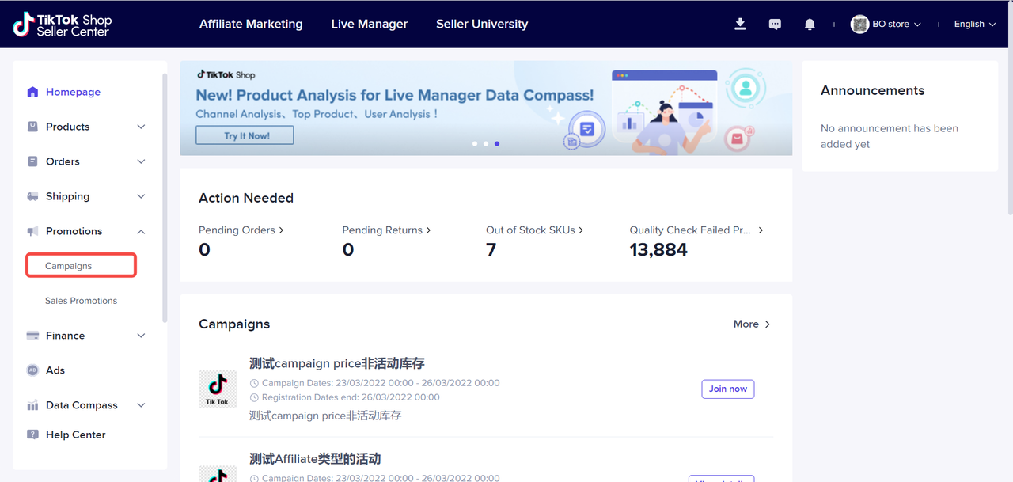Expand the Products menu chevron
This screenshot has height=482, width=1013.
[141, 127]
